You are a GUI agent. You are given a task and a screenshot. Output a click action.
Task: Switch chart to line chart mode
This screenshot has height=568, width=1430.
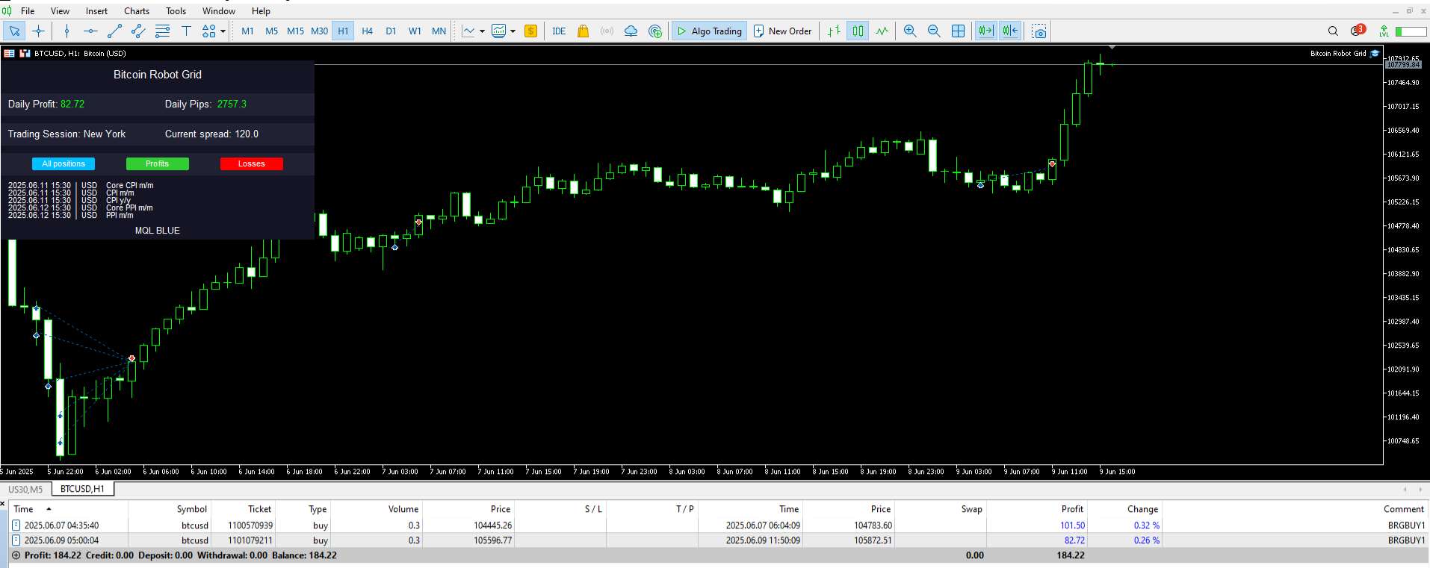882,31
